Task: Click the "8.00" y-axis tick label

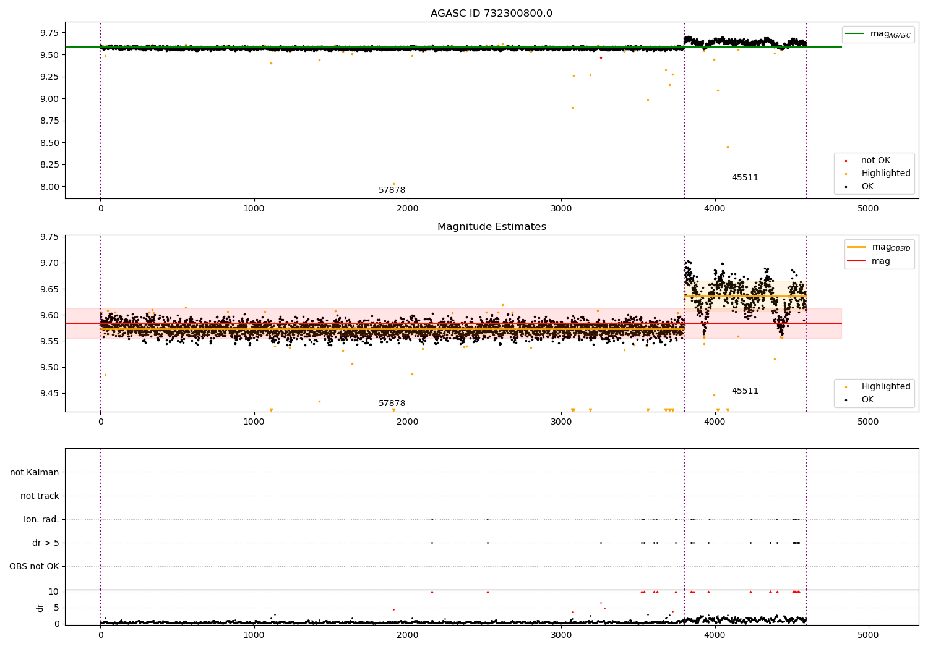Action: (51, 187)
